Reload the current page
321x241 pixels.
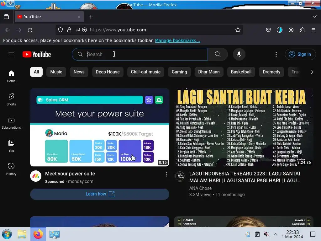30,30
